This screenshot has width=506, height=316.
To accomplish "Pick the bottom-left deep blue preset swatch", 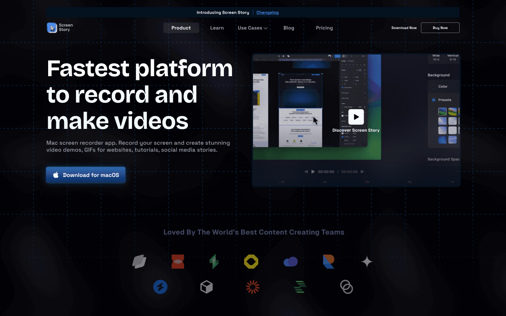I will click(x=442, y=140).
